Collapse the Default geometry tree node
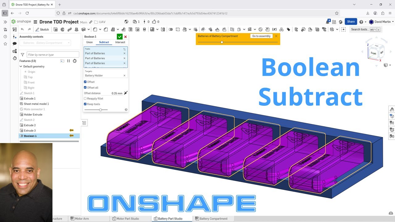Image resolution: width=395 pixels, height=222 pixels. (21, 67)
